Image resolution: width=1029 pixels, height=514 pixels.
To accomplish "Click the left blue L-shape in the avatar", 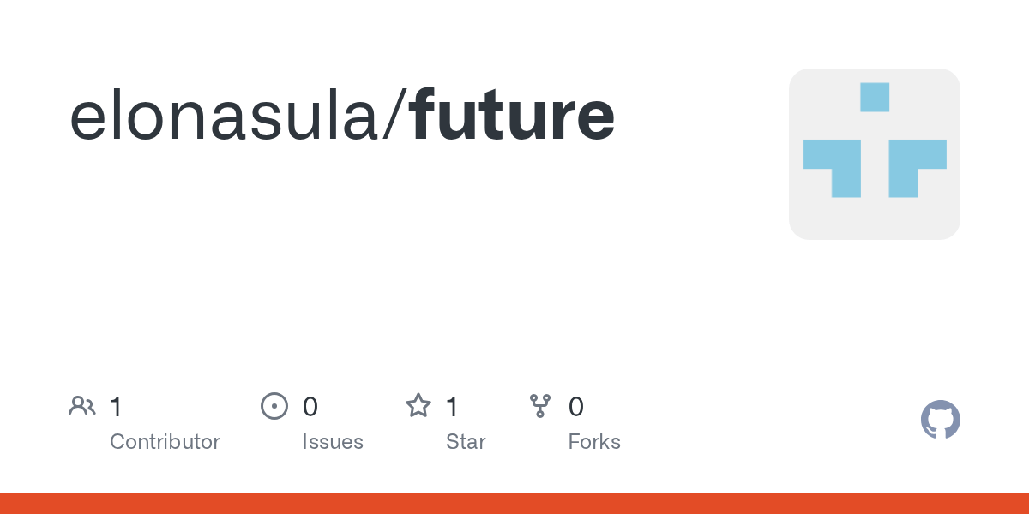I will (x=832, y=168).
